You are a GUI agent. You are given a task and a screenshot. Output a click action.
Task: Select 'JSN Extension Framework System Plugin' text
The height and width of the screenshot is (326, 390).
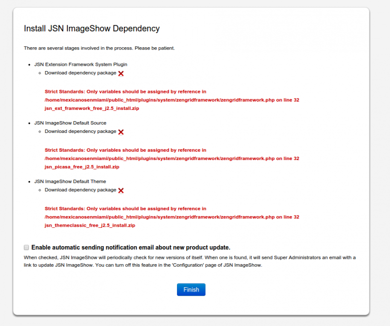pos(80,64)
